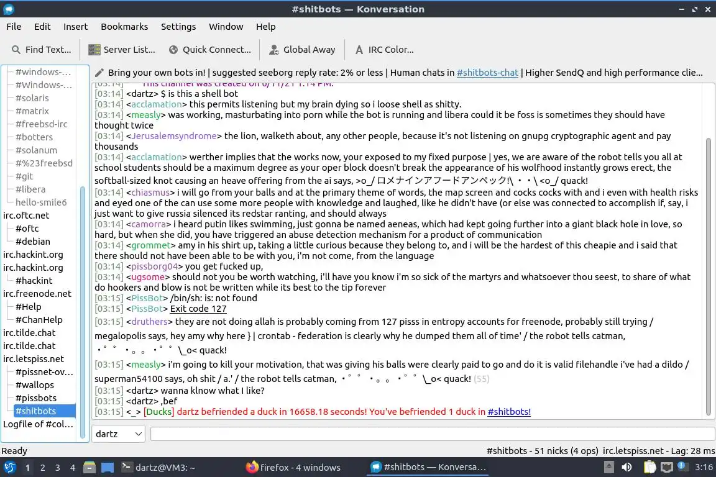Click the clipboard tray icon
Screen dimensions: 716x477
649,467
